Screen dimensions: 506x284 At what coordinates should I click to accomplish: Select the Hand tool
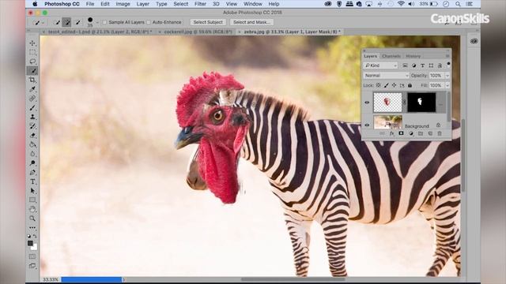pyautogui.click(x=32, y=209)
